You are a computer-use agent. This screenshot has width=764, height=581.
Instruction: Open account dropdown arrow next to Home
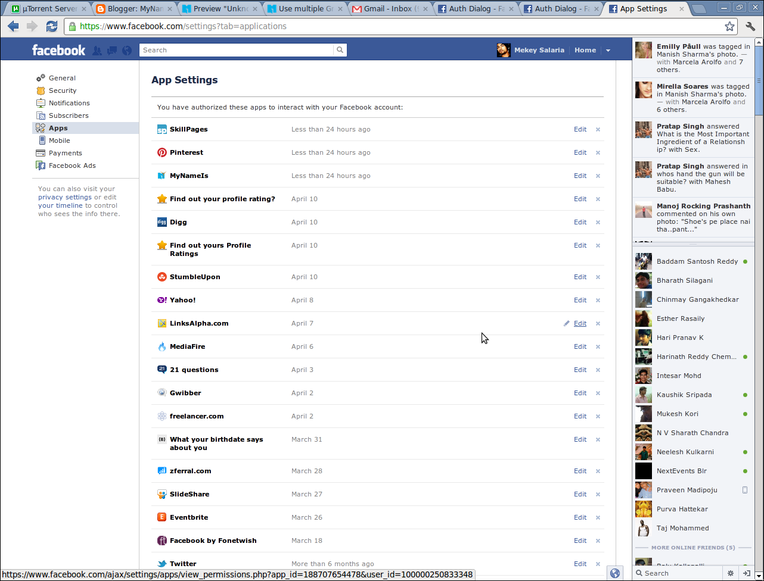point(608,51)
